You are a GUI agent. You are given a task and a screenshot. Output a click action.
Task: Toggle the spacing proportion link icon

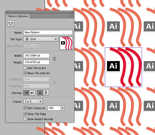(54, 82)
